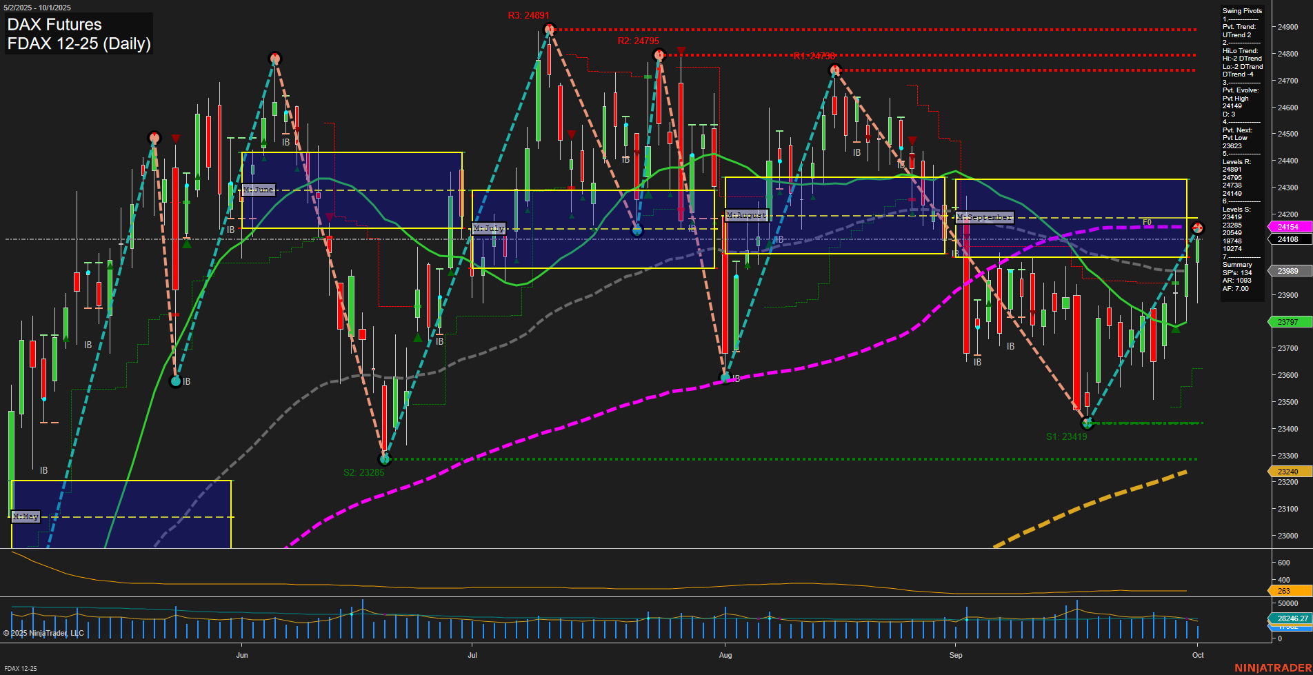Click the crosshair pivot marker near current price
The image size is (1313, 675).
pos(1198,228)
